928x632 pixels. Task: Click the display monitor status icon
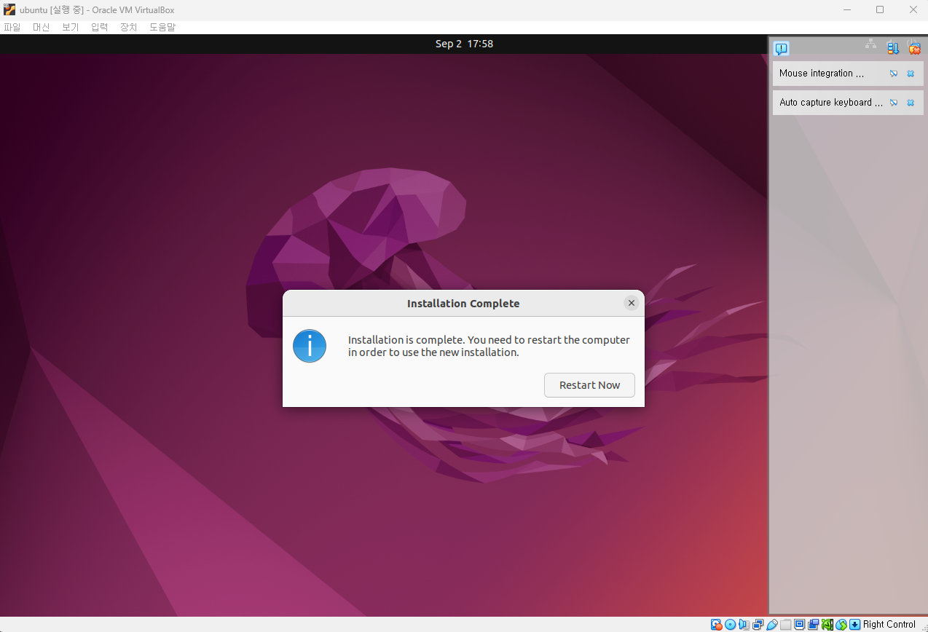(799, 625)
